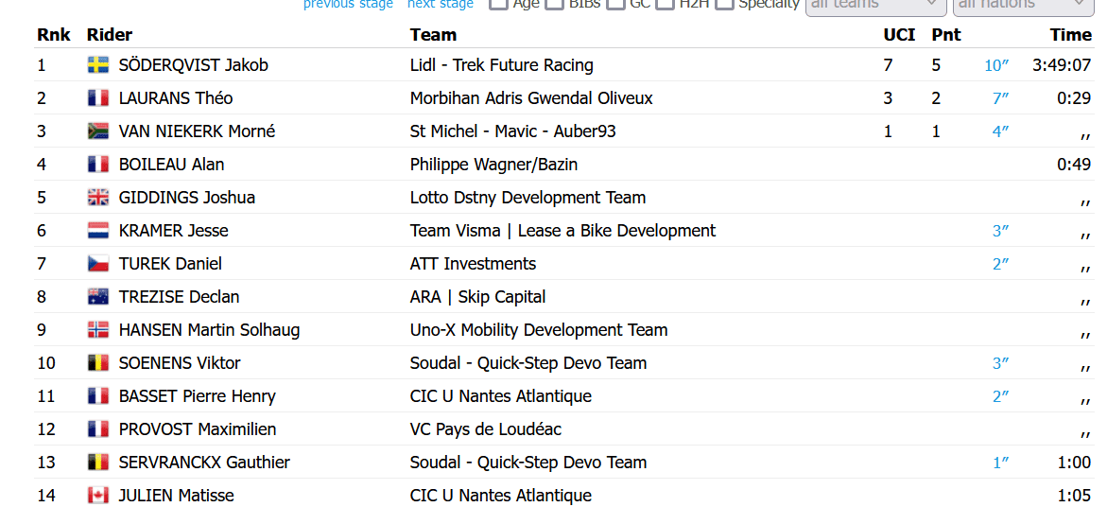Open the next stage link

click(x=440, y=4)
